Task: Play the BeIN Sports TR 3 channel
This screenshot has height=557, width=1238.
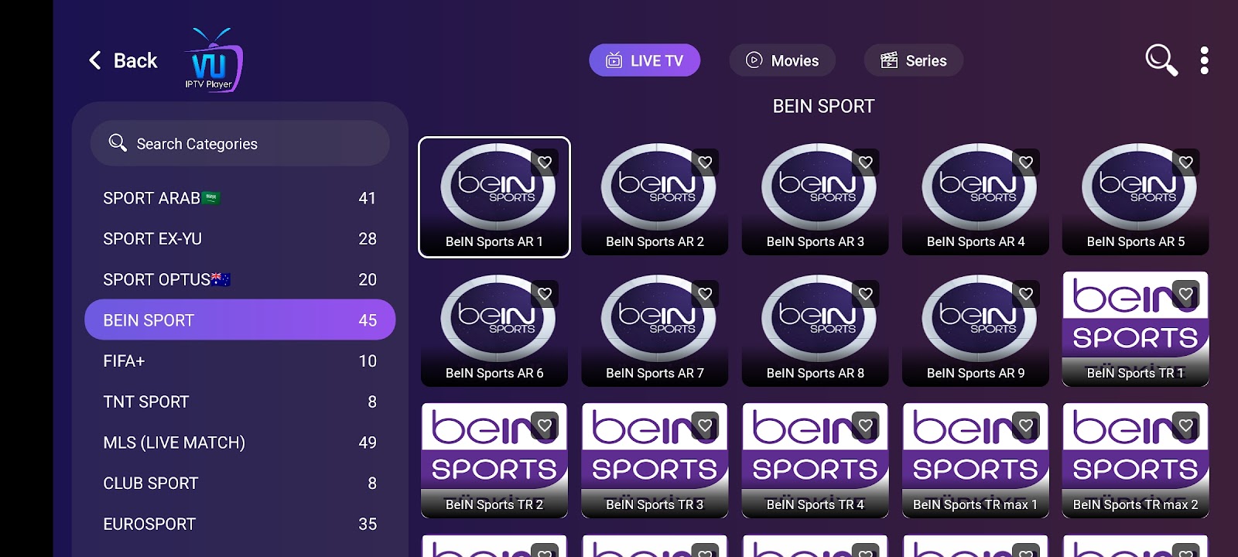Action: 655,460
